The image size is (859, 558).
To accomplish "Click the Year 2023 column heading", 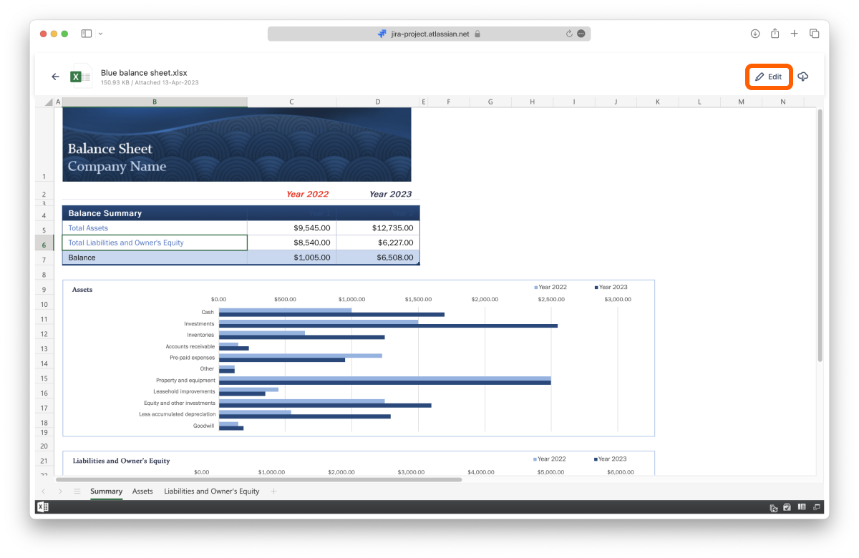I will point(390,194).
